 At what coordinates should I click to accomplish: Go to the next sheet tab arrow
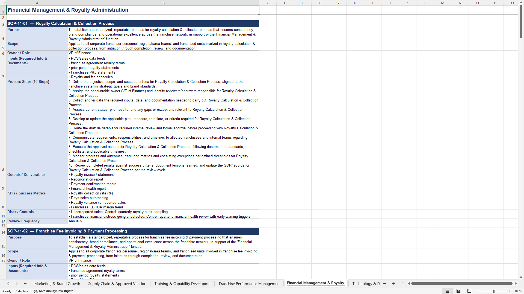17,284
